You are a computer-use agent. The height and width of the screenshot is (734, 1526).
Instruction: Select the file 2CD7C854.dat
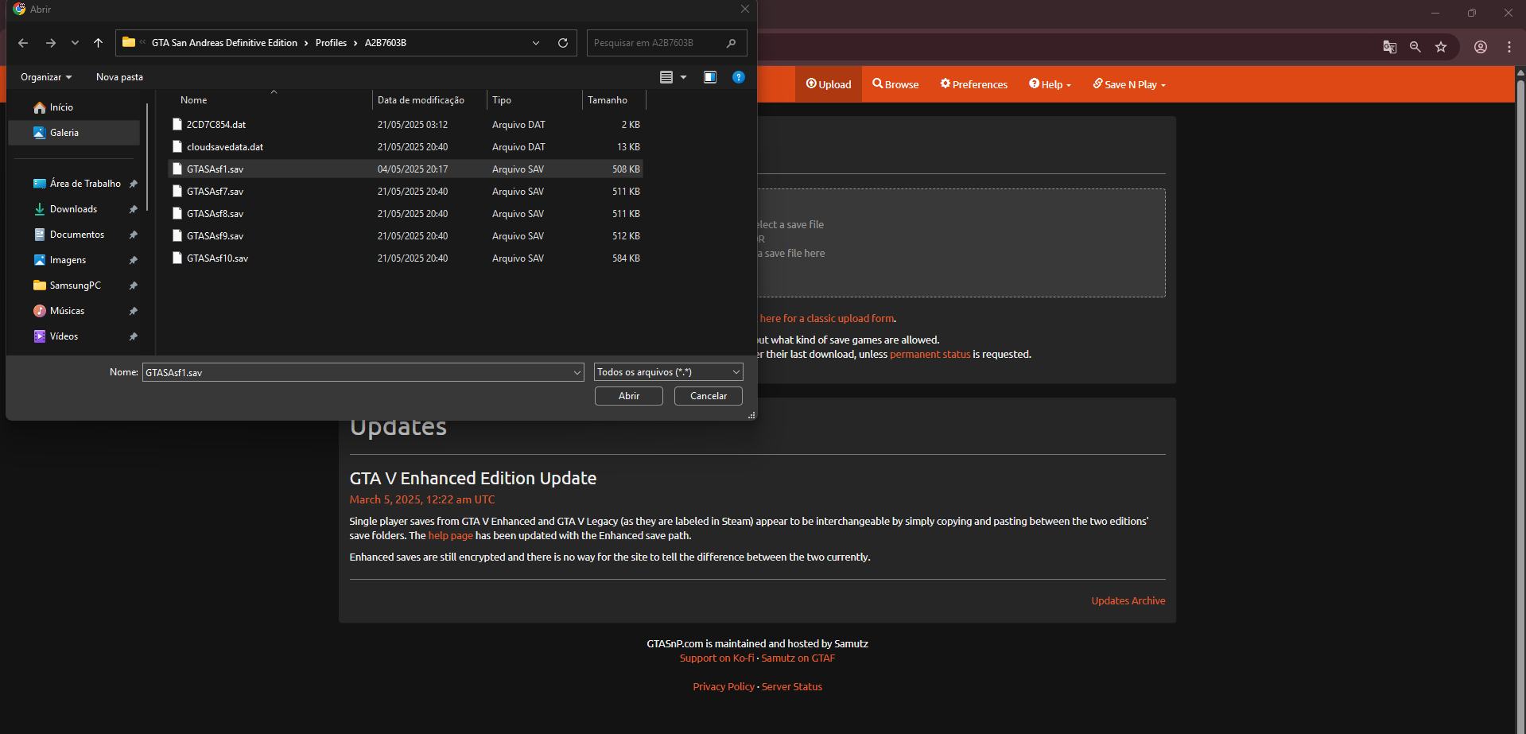(406, 125)
